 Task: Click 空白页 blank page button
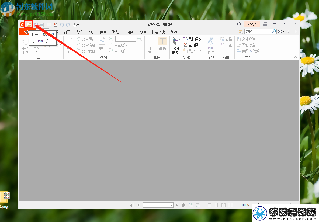click(x=191, y=45)
